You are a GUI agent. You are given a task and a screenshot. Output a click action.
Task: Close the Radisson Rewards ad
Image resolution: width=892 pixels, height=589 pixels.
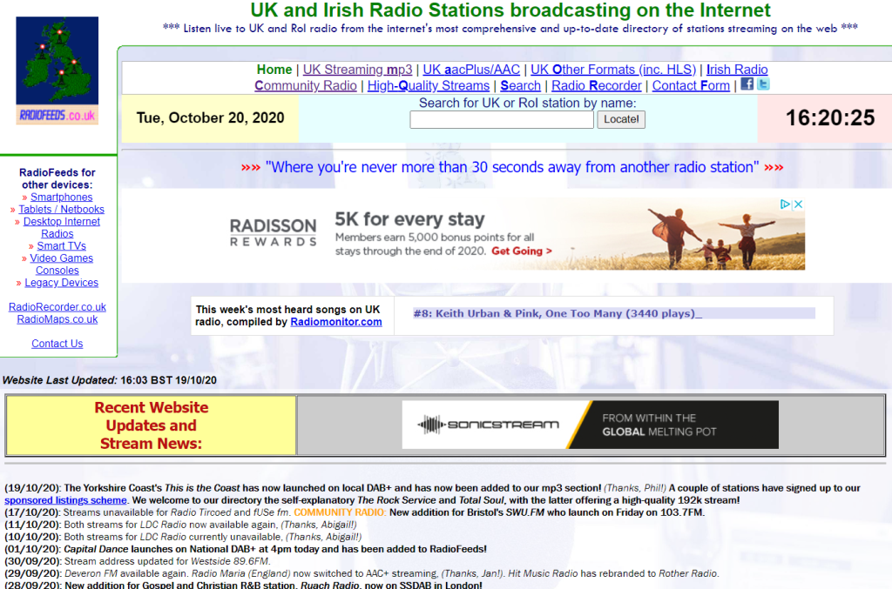(797, 204)
